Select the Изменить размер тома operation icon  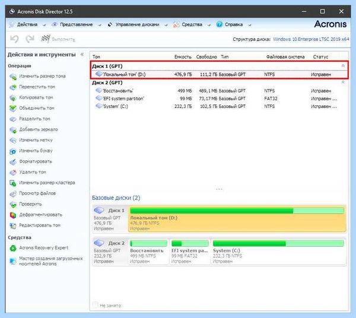13,77
